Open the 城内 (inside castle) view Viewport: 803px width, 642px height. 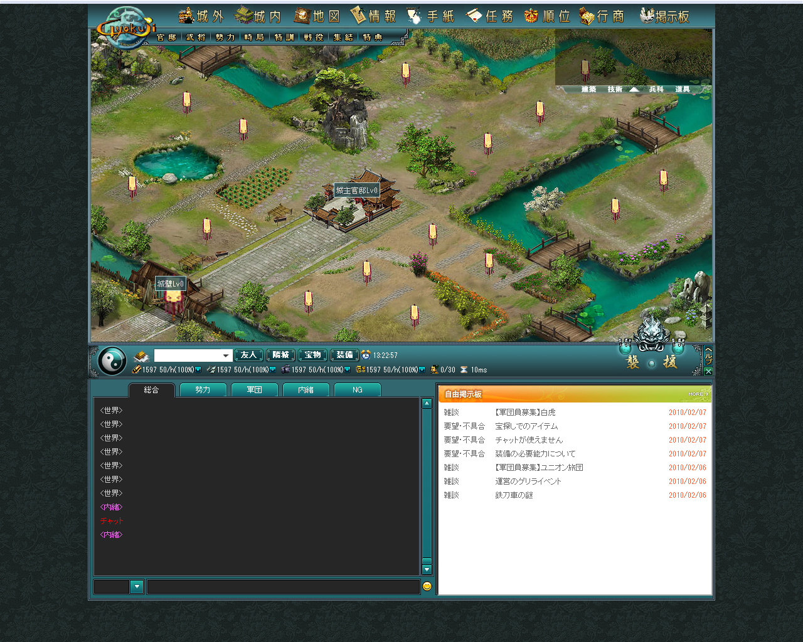258,16
